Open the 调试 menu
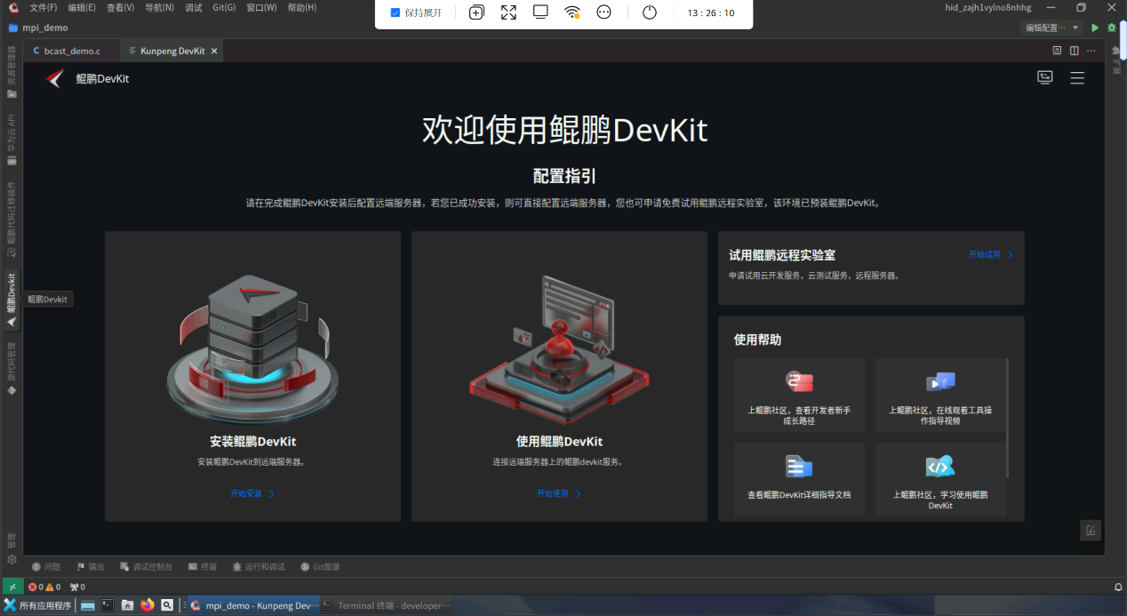The height and width of the screenshot is (616, 1127). pos(193,7)
